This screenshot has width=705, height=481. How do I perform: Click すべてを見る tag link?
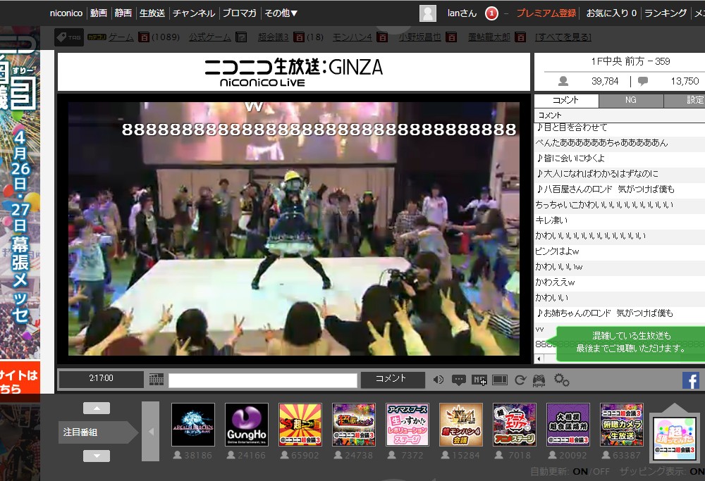pos(563,37)
